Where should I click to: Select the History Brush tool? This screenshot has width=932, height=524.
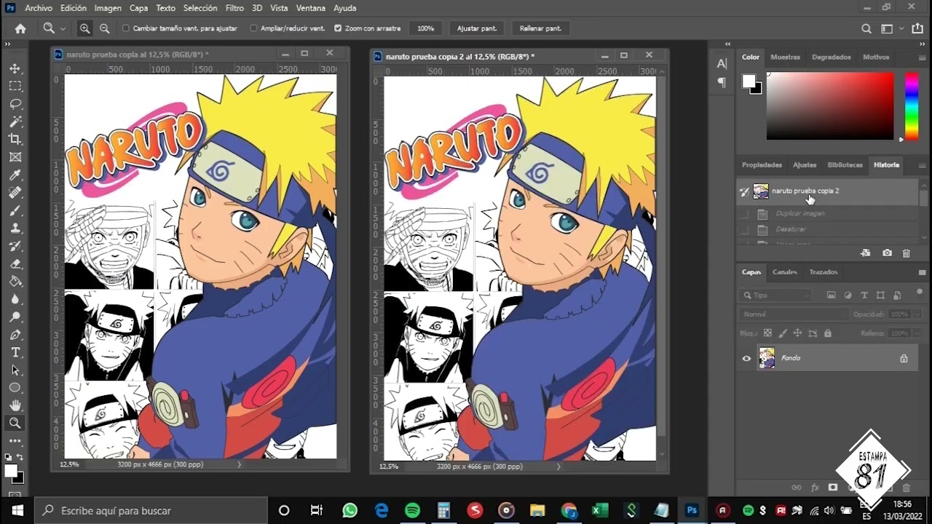click(15, 246)
